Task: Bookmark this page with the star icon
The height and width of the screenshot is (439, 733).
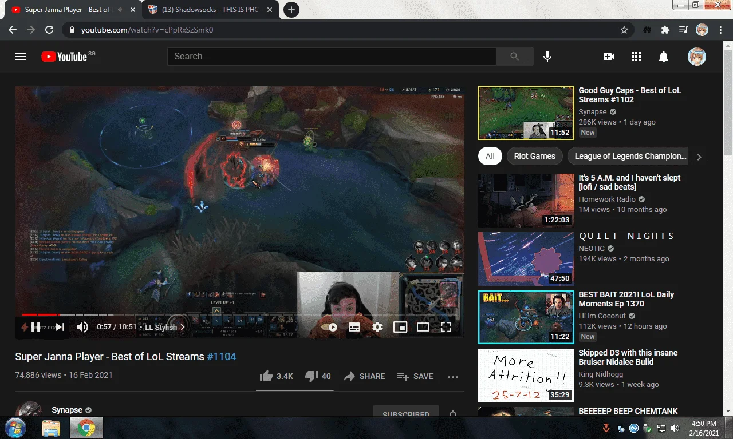Action: click(x=624, y=30)
